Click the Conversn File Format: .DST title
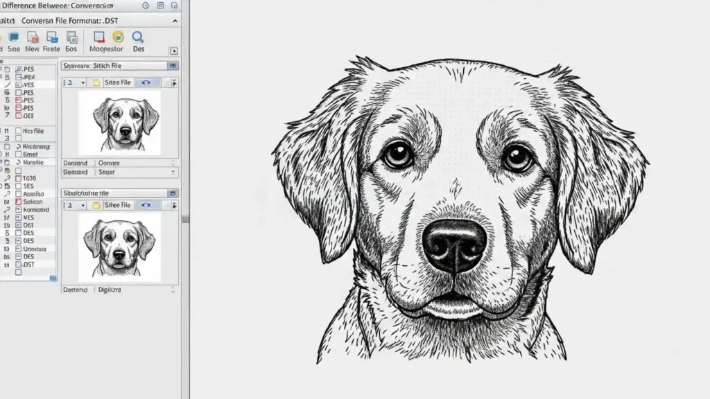Image resolution: width=710 pixels, height=399 pixels. (70, 21)
